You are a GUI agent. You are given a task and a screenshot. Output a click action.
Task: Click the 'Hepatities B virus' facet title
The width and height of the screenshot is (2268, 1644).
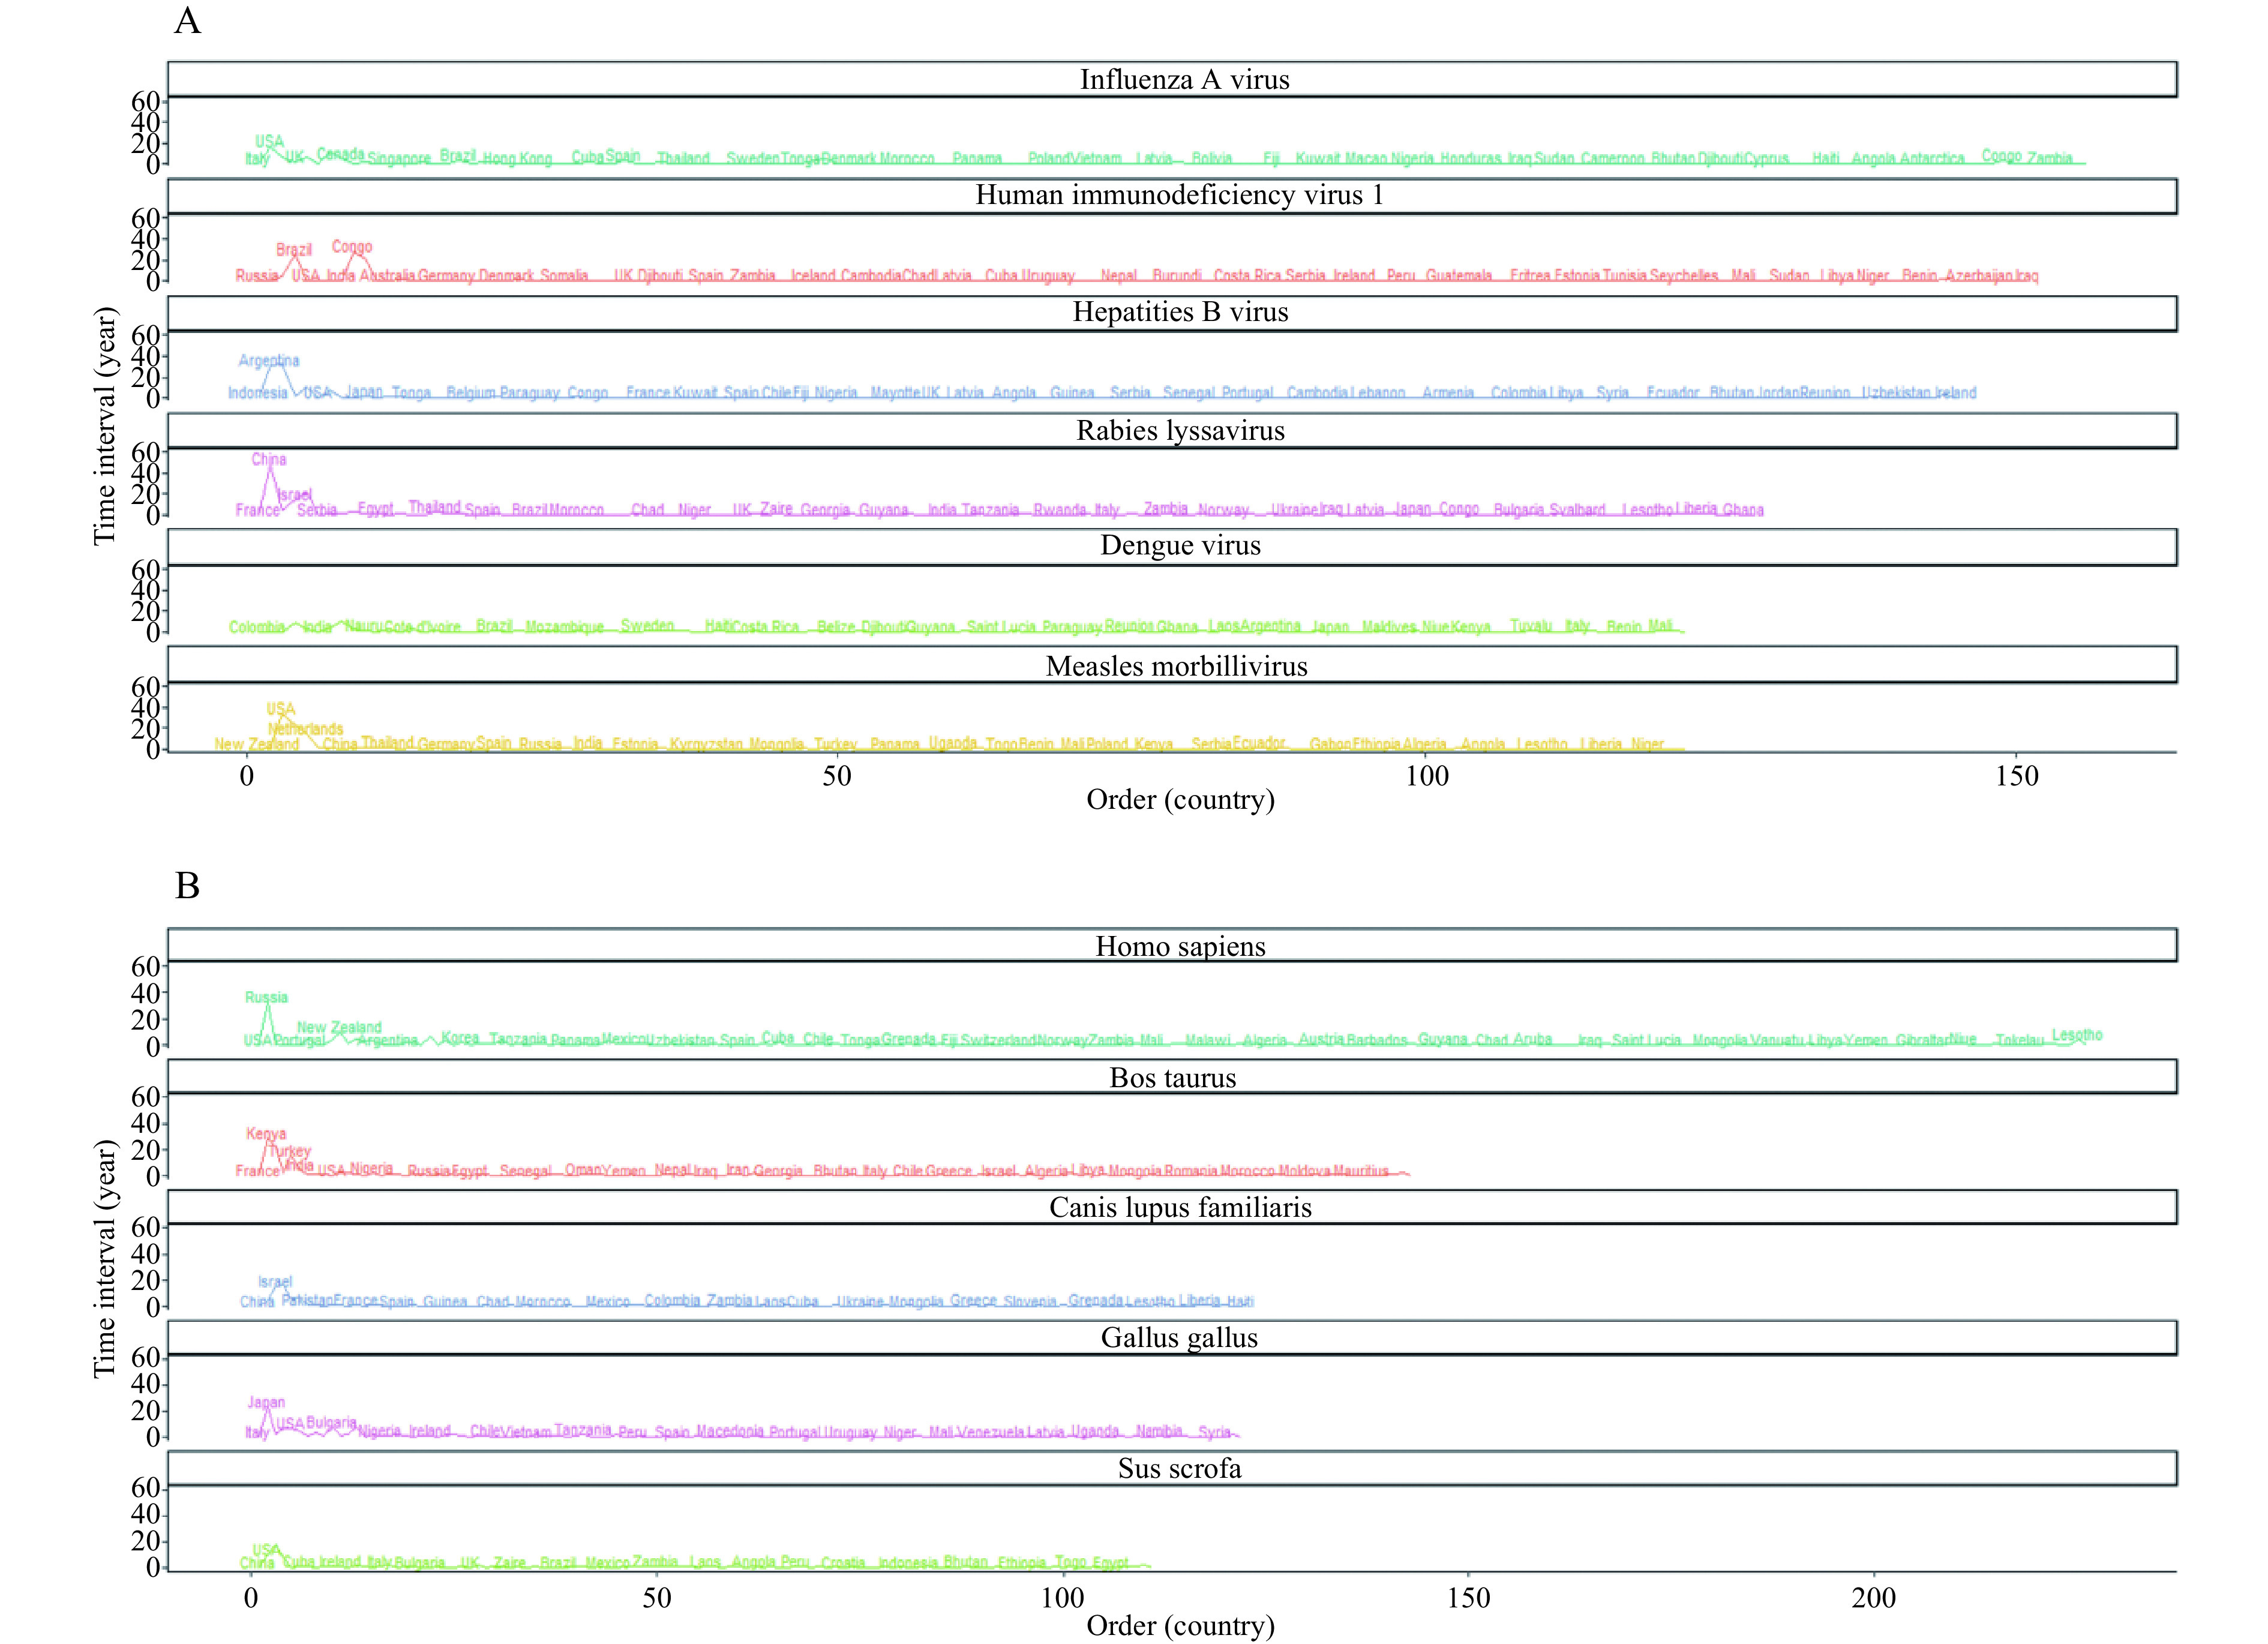pyautogui.click(x=1180, y=312)
